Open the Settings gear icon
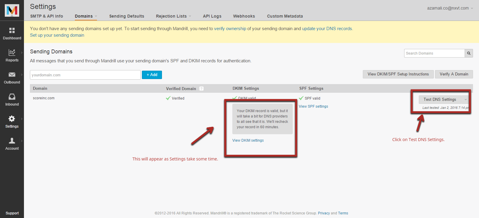This screenshot has height=218, width=479. pos(12,119)
